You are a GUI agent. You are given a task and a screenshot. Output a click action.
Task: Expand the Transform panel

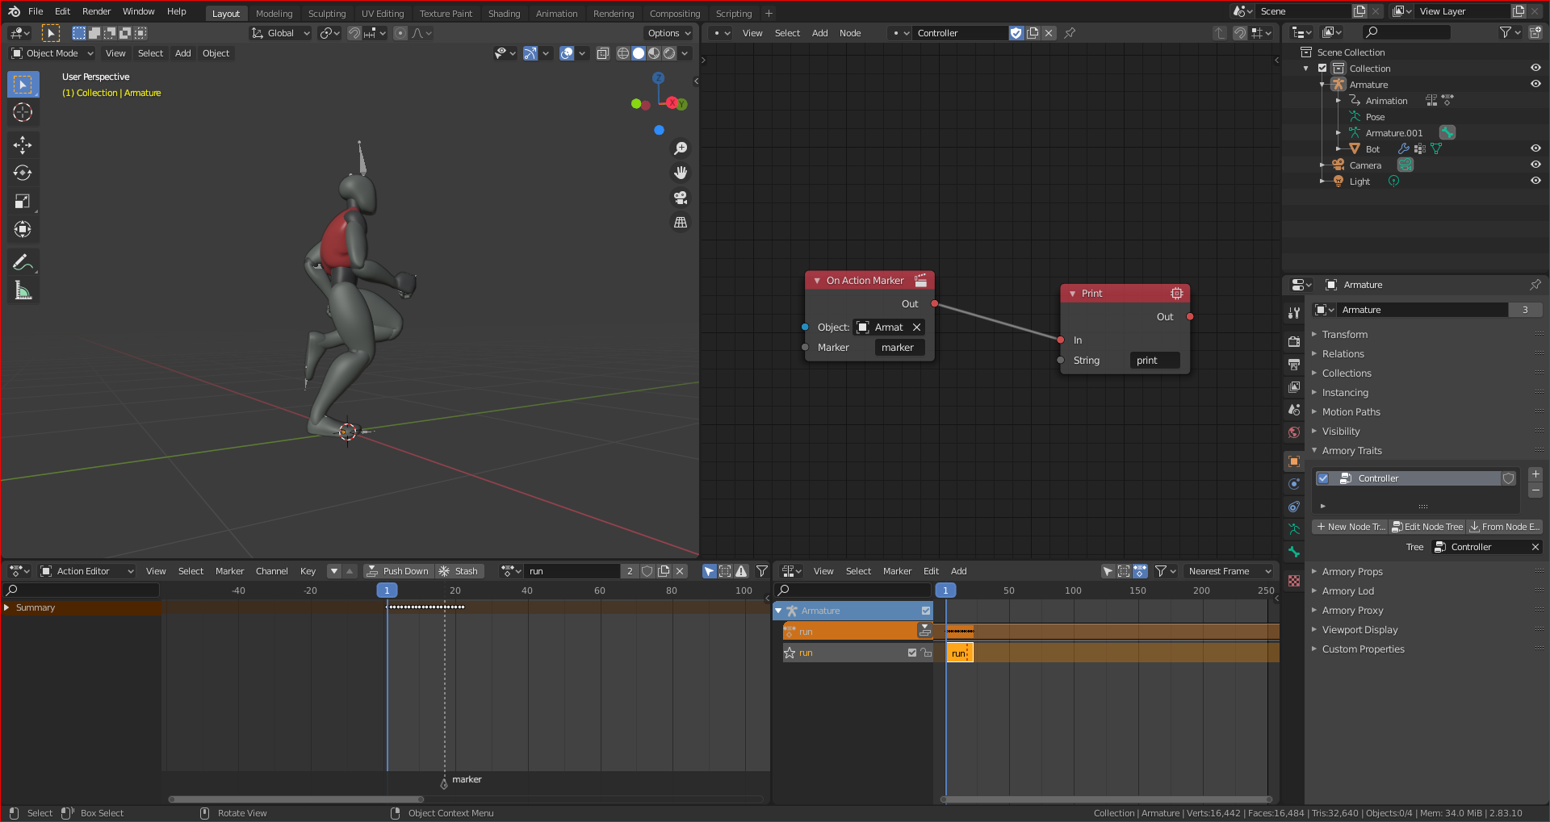[x=1344, y=334]
